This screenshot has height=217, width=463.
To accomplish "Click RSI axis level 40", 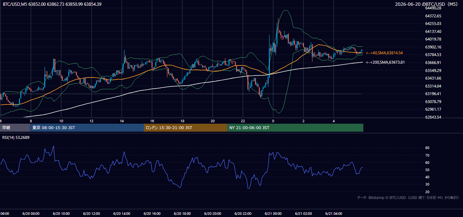I will click(x=427, y=177).
